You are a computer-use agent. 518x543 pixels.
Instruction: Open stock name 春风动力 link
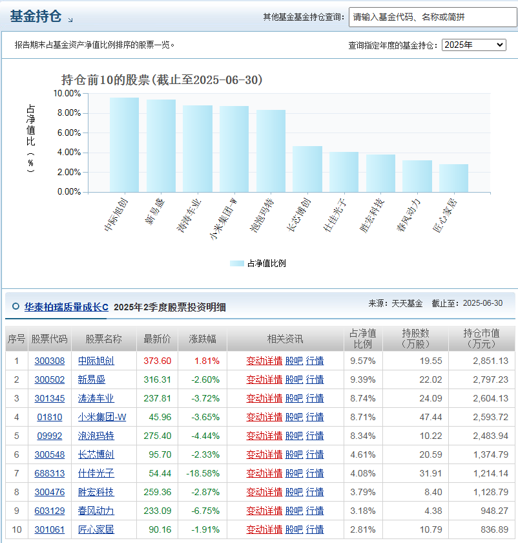(x=96, y=511)
